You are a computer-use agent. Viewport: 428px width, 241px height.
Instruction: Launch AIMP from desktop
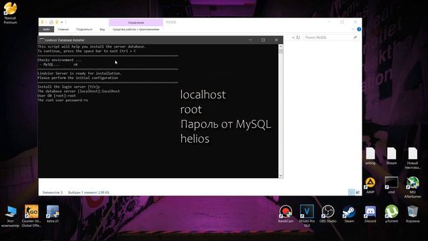pos(370,185)
